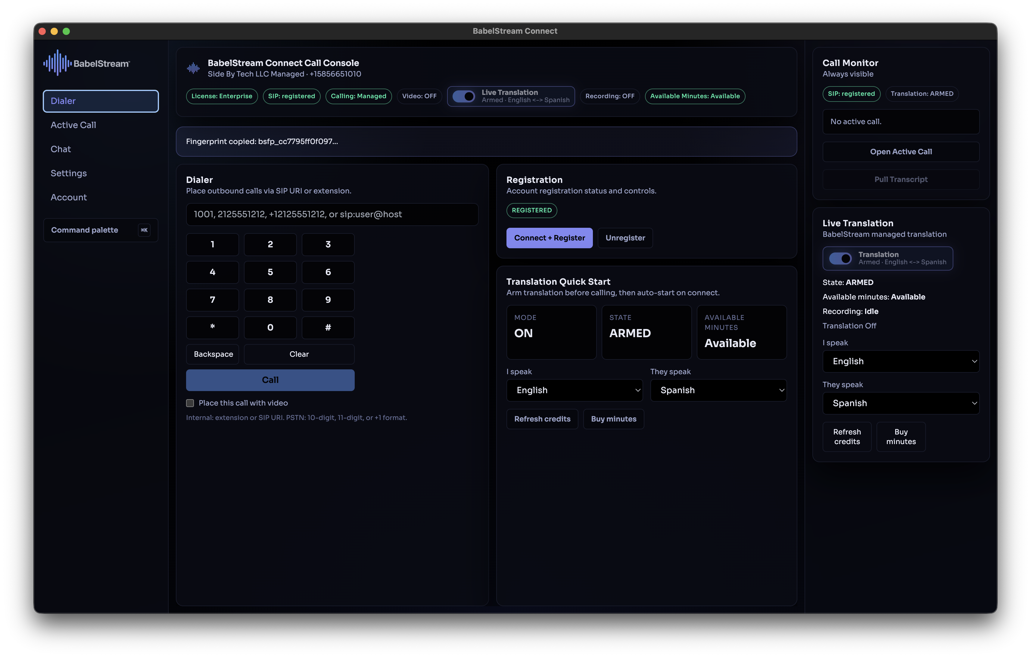Open the Command palette

[101, 230]
